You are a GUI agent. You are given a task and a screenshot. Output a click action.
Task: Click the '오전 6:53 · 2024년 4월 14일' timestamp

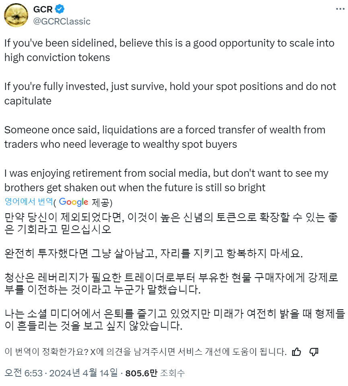(x=62, y=373)
